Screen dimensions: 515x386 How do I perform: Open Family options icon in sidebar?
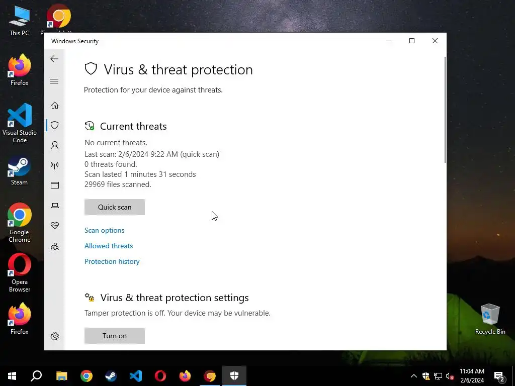pyautogui.click(x=55, y=246)
